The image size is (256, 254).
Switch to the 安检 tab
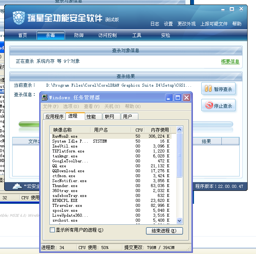pos(165,35)
